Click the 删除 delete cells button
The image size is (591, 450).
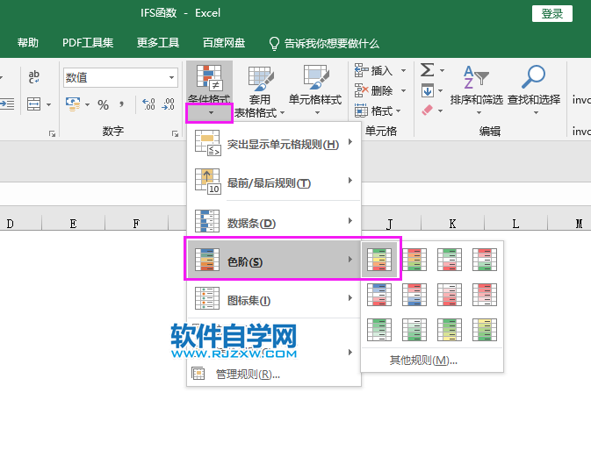374,90
